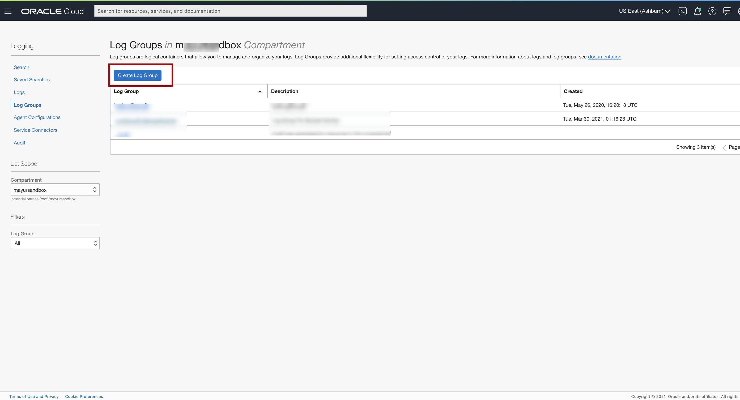Switch to Agent Configurations section
The height and width of the screenshot is (400, 740).
[x=37, y=117]
